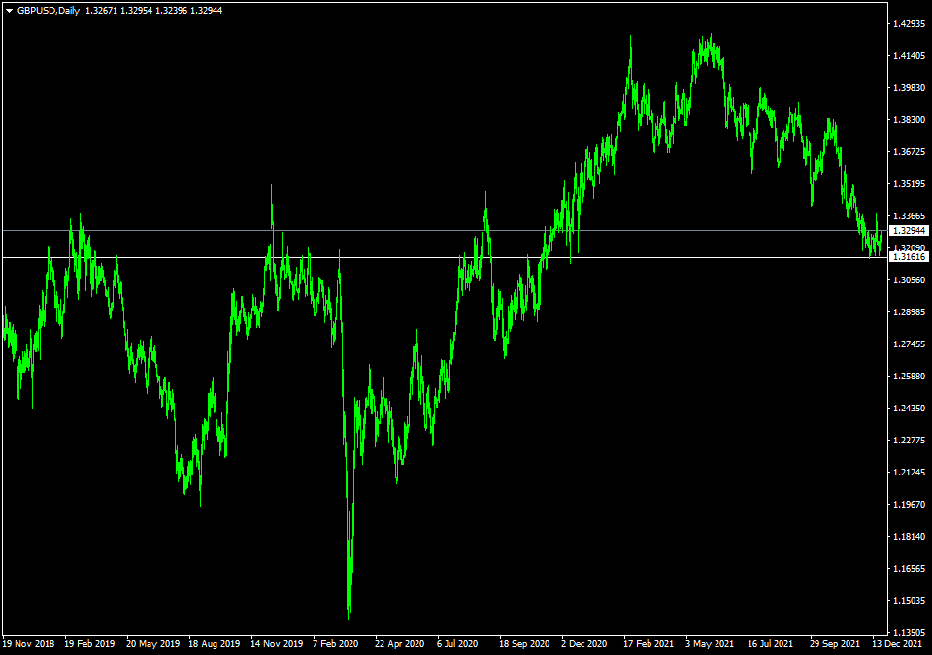Click the 2 Dec 2020 date label
This screenshot has width=932, height=655.
(x=584, y=644)
